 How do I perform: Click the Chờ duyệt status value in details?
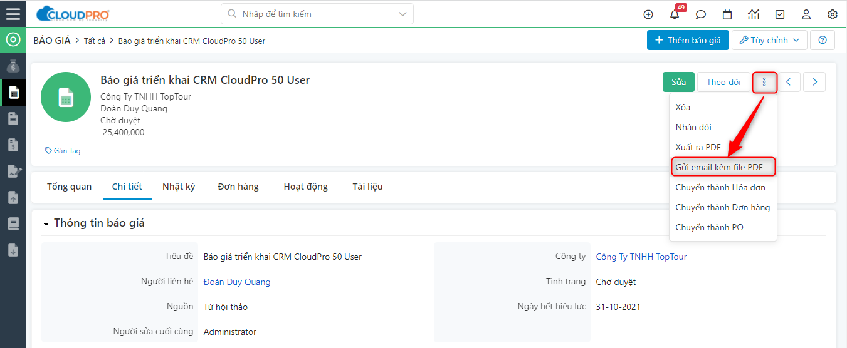[x=616, y=282]
